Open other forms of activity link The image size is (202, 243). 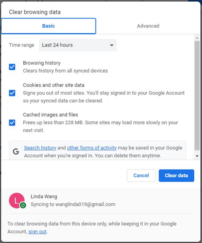click(x=92, y=148)
